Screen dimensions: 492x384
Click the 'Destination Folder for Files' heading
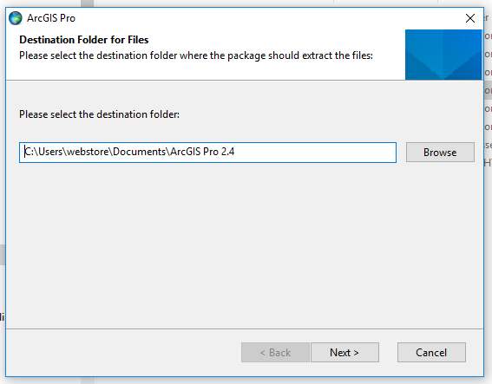[84, 40]
